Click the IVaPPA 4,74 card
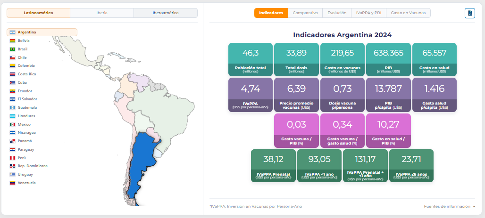Screen dimensions: 485x218 click(x=250, y=95)
